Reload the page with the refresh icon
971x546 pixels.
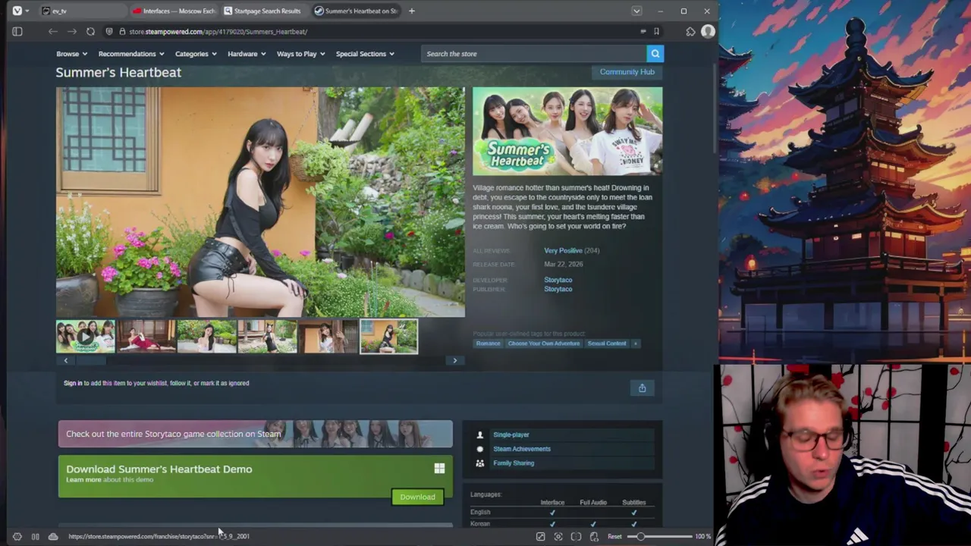coord(90,31)
